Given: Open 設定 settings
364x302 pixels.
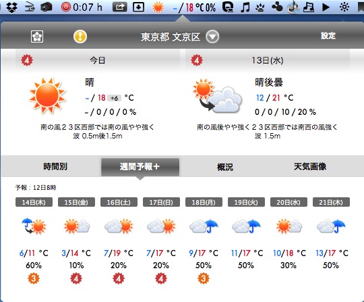Looking at the screenshot, I should click(x=328, y=36).
